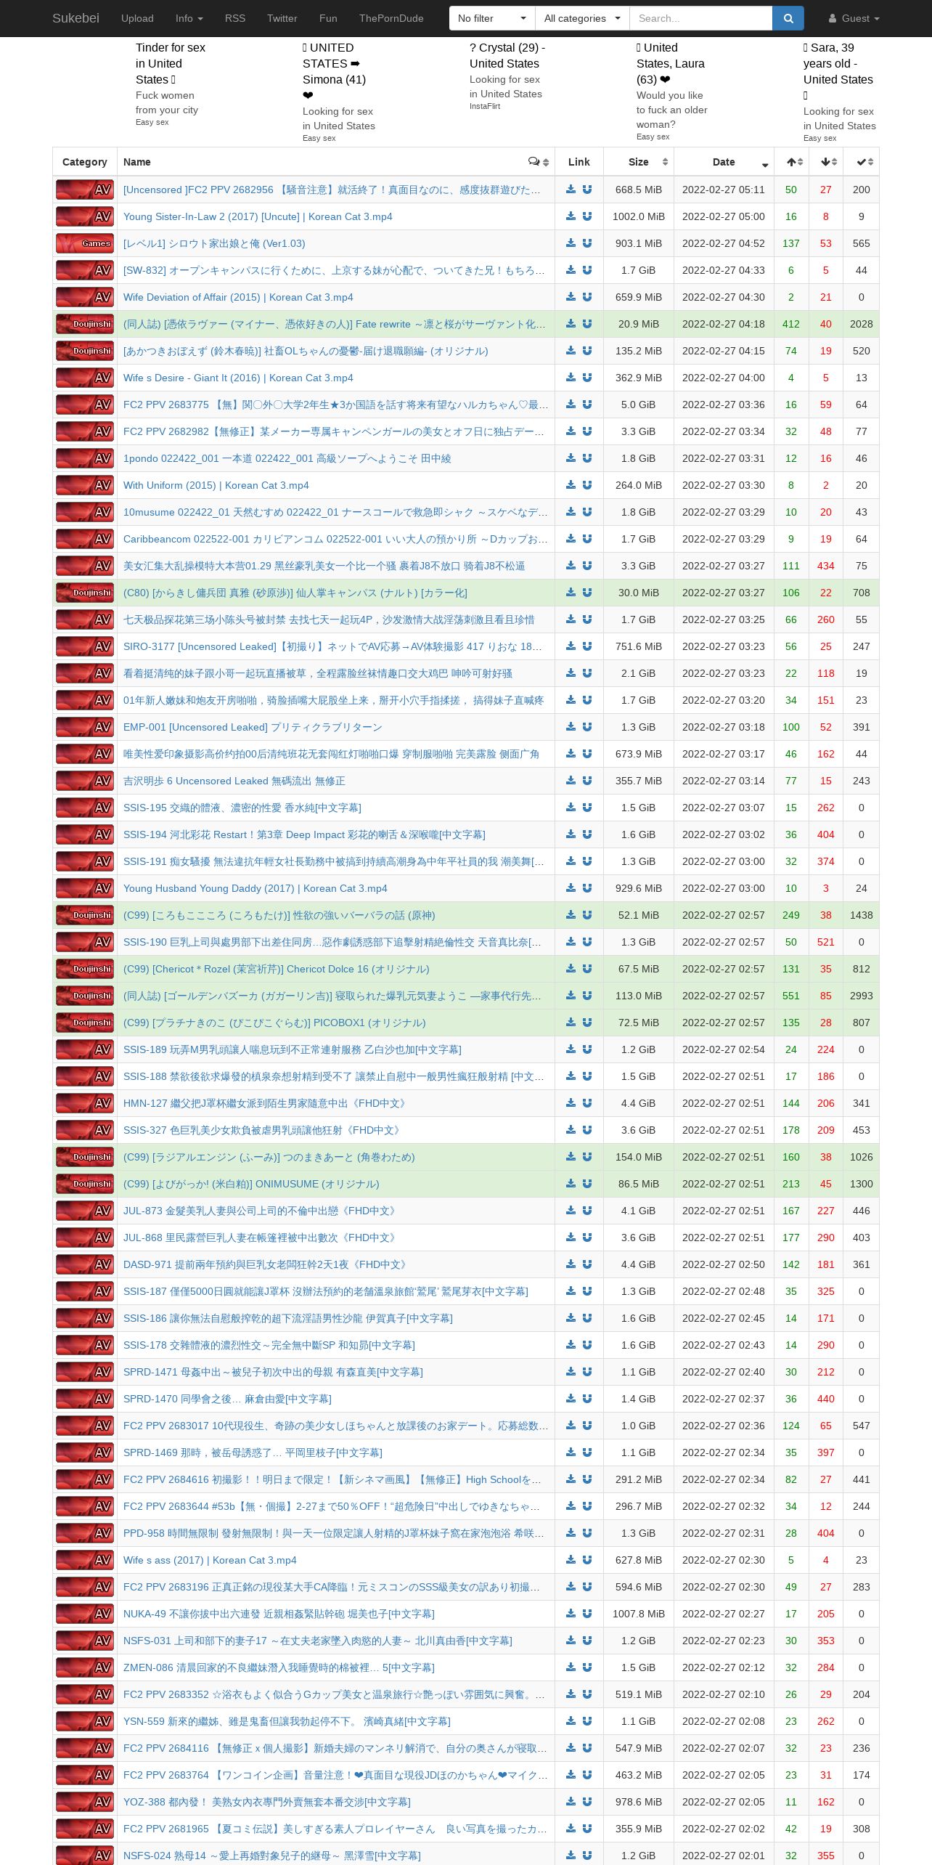Click size cell reading 20.9 MiB
The height and width of the screenshot is (1865, 932).
[639, 324]
